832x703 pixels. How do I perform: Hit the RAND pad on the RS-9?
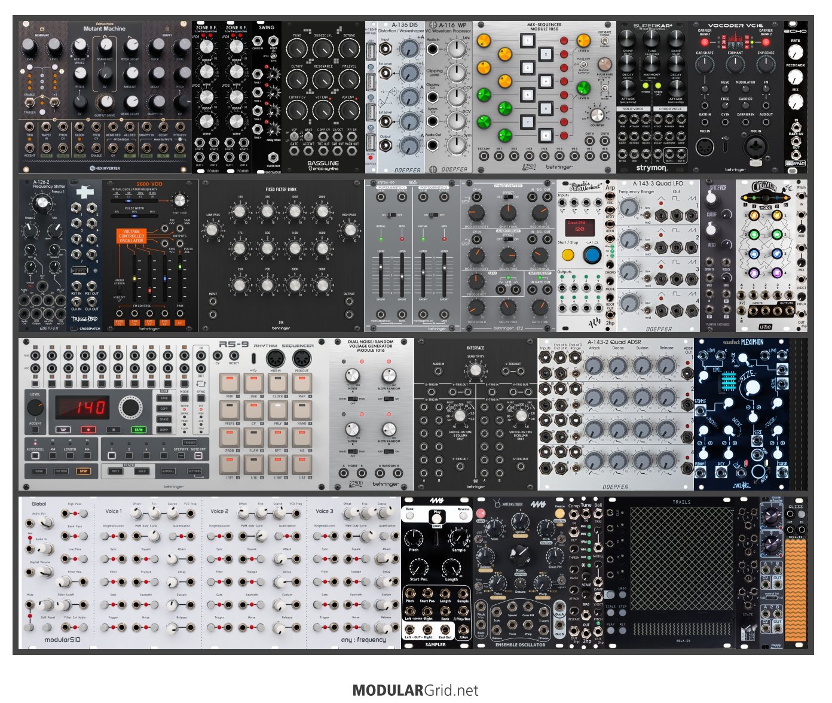[302, 410]
